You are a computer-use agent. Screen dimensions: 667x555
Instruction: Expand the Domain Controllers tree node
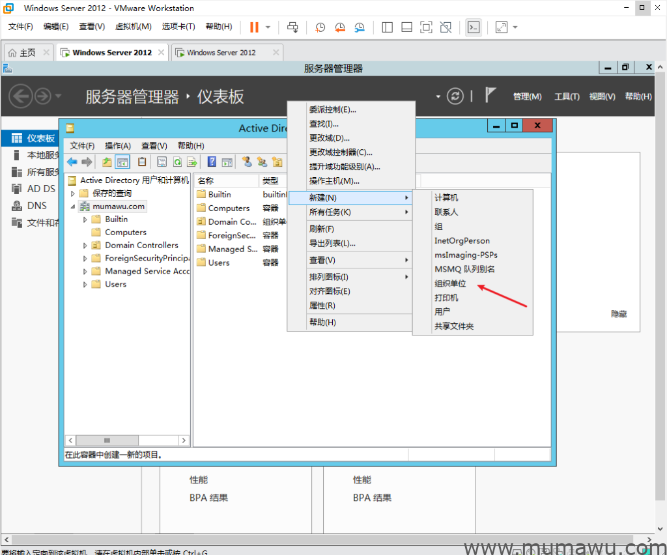pyautogui.click(x=85, y=246)
